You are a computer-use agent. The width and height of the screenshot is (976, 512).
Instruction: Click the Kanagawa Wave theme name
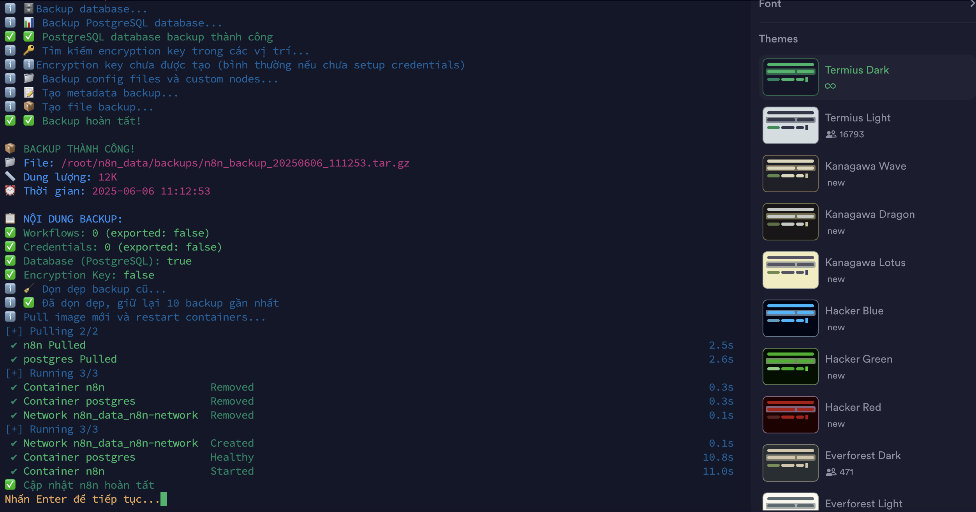tap(865, 166)
